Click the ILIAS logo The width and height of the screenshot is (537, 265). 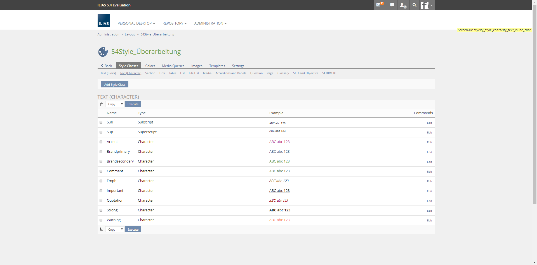(104, 21)
